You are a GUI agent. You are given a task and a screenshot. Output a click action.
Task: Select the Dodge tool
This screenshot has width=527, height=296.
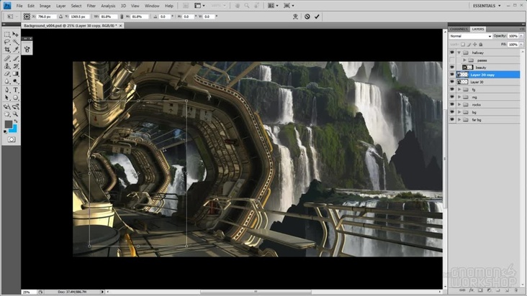tap(15, 81)
